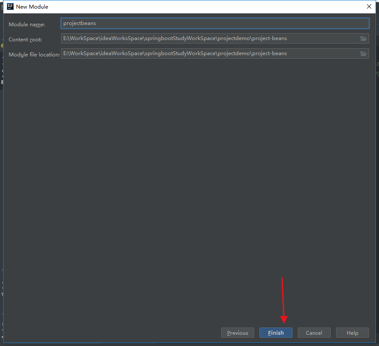Screen dimensions: 379x346
Task: Click the IntelliJ IDEA logo in title bar
Action: [10, 6]
